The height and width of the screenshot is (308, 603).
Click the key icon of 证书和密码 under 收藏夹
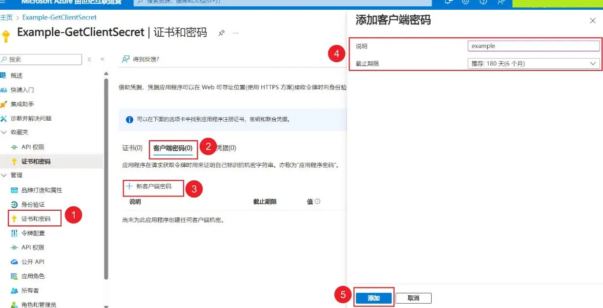pyautogui.click(x=14, y=161)
